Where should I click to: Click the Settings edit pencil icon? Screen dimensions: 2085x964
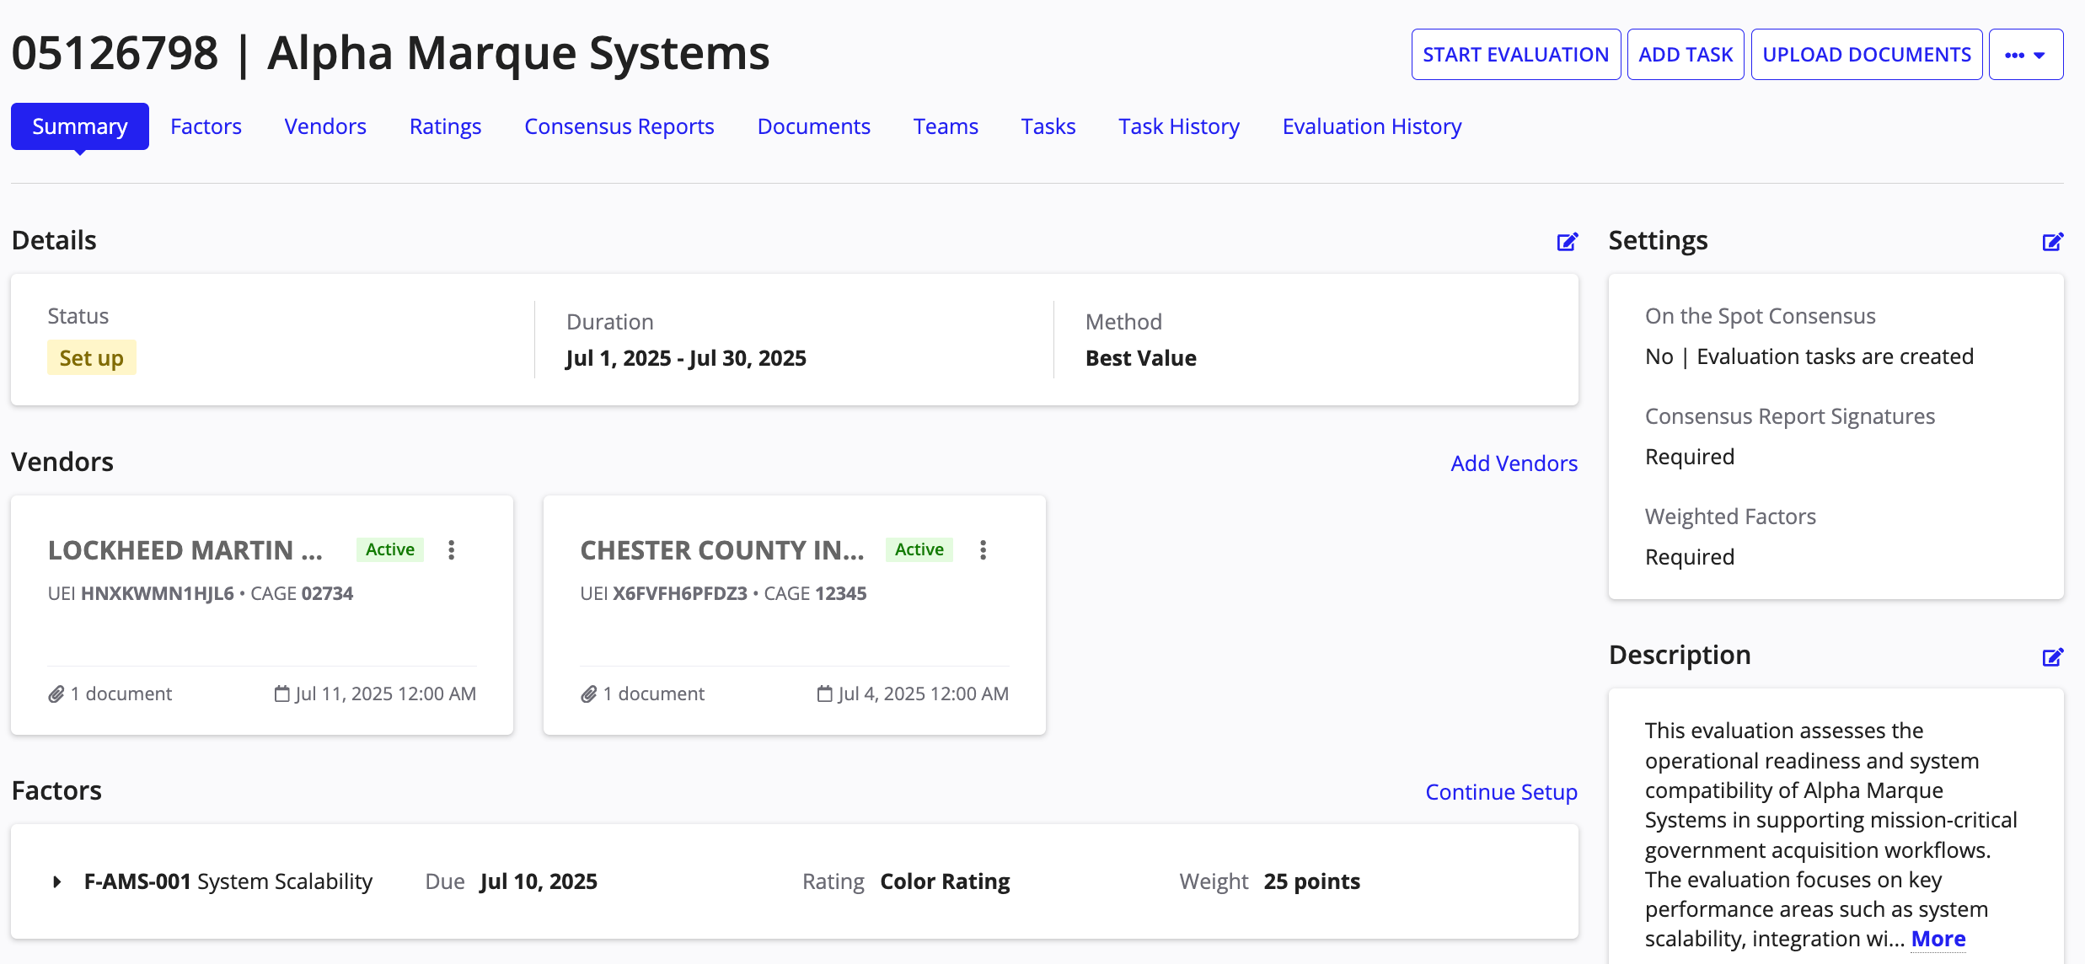[2052, 242]
